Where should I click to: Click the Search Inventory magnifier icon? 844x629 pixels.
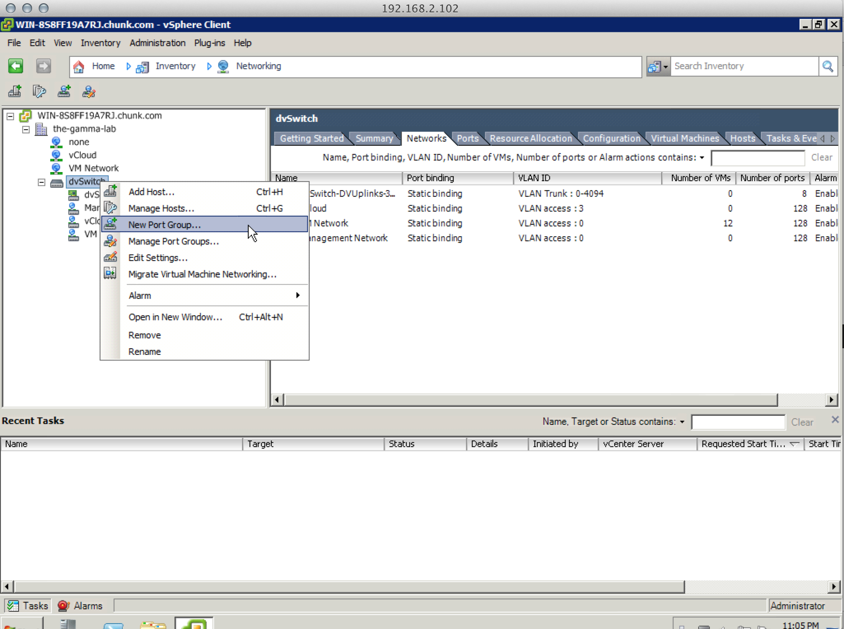828,66
